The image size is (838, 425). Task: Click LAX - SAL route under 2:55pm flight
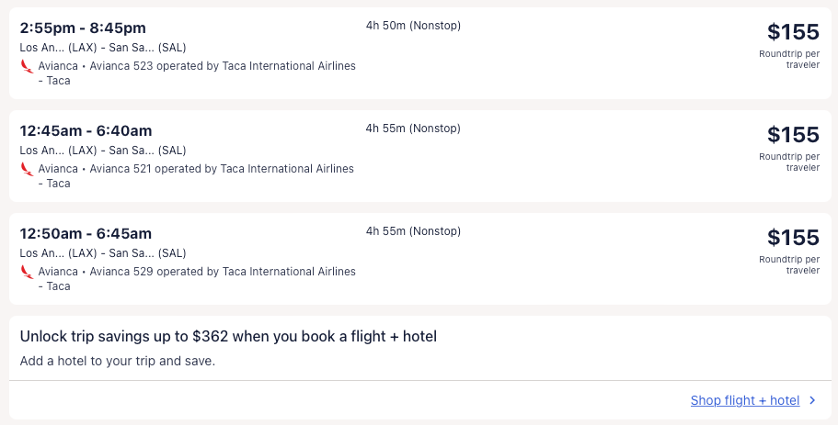point(103,48)
